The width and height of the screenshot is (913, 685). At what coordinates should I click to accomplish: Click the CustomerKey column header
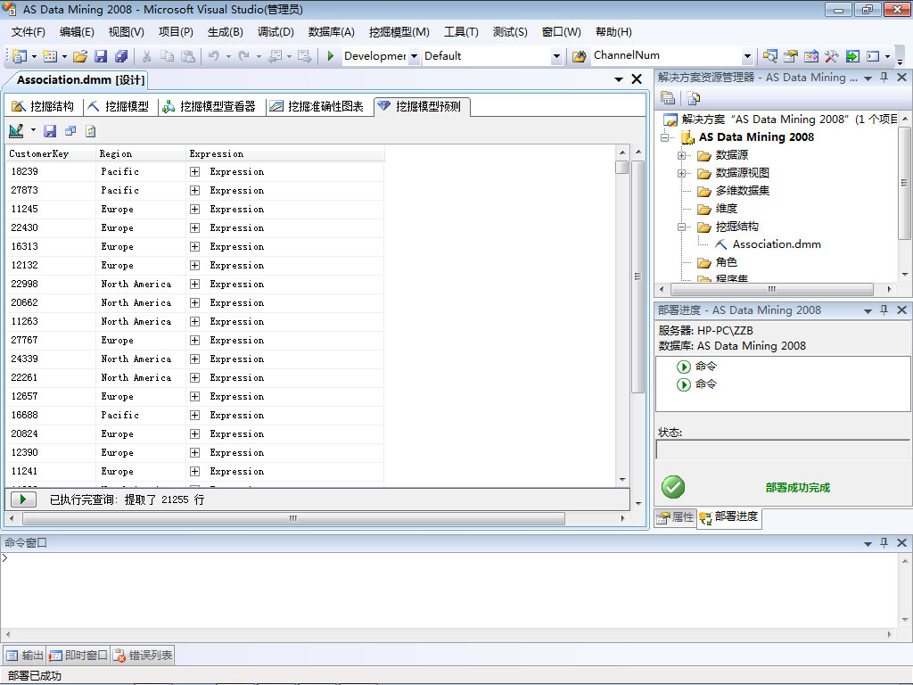pos(51,153)
